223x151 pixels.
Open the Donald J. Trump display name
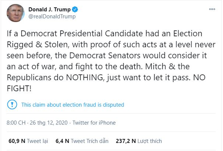click(x=50, y=9)
